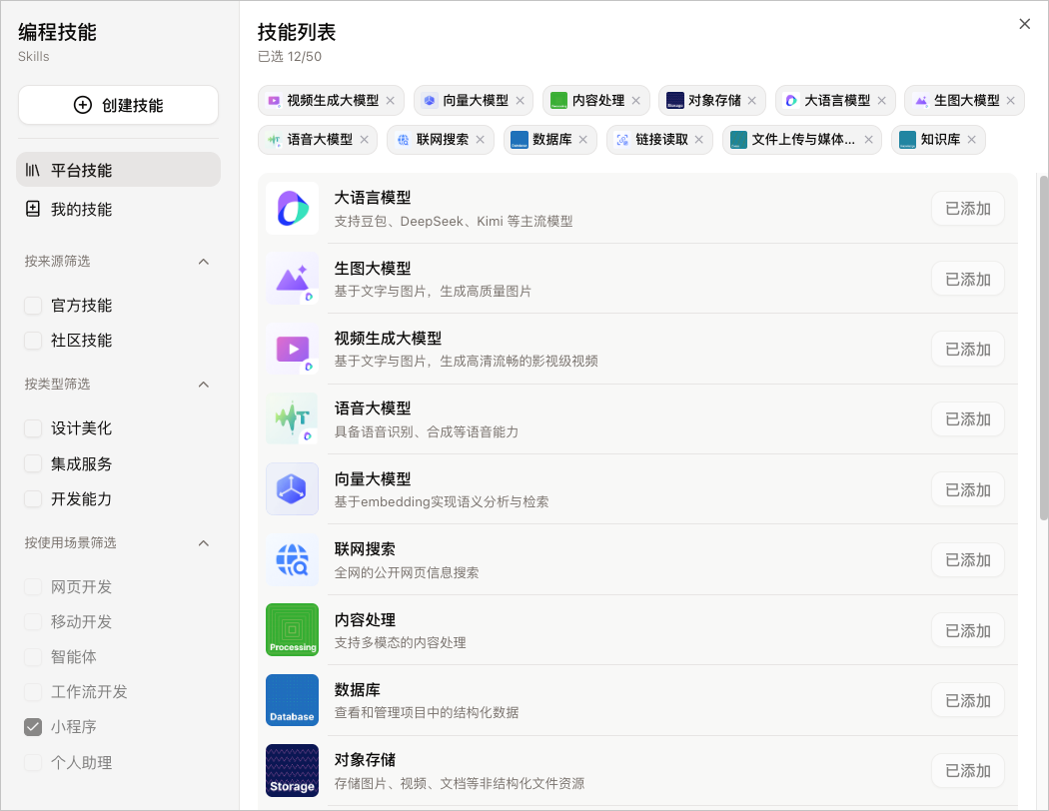This screenshot has height=811, width=1049.
Task: Remove the 生图大模型 tag via its x
Action: [x=1011, y=100]
